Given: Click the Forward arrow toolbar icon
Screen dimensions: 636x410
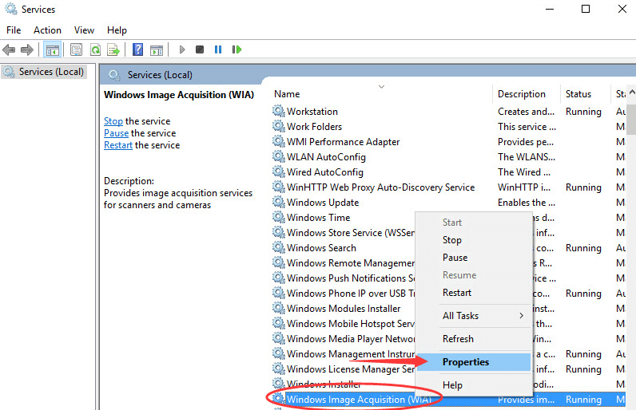Looking at the screenshot, I should coord(27,49).
